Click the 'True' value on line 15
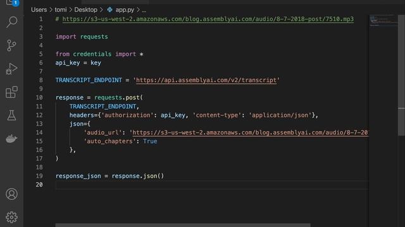 tap(150, 141)
